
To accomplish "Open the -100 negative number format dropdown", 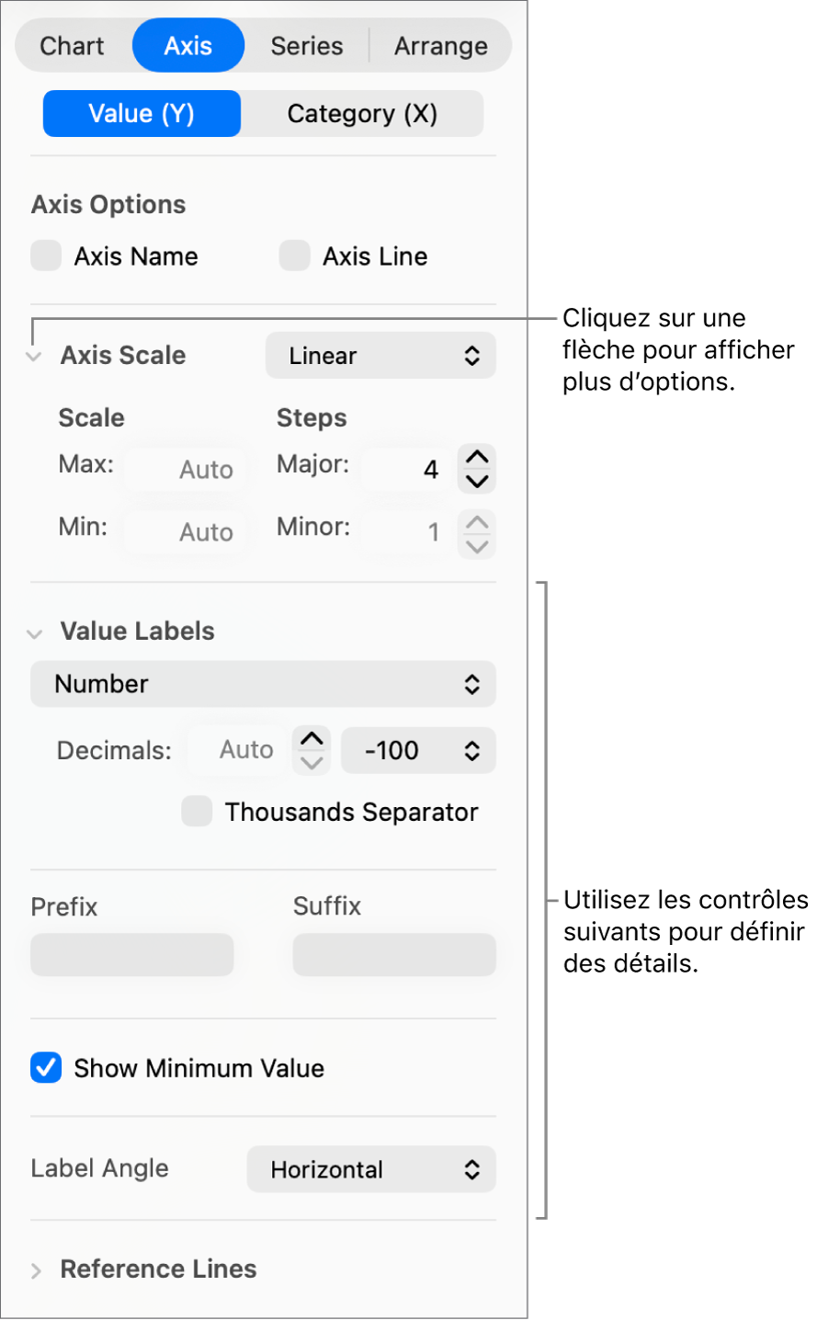I will click(x=418, y=751).
